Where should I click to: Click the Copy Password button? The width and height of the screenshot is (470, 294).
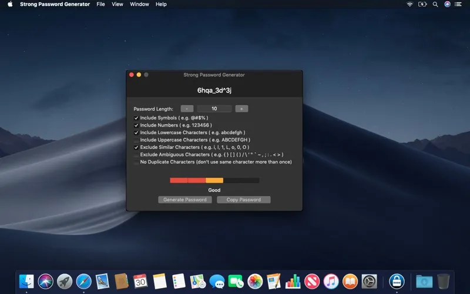(x=243, y=200)
